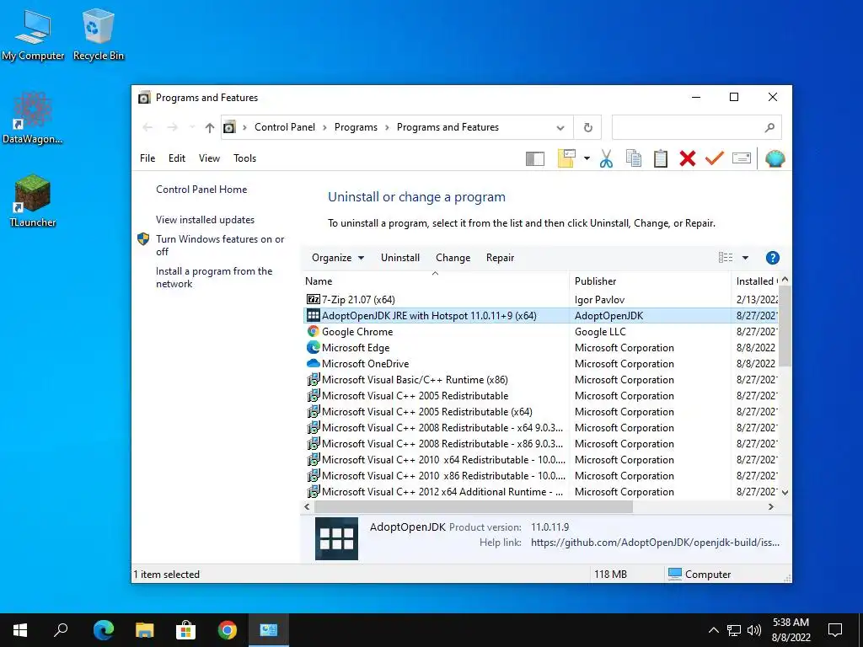Select 7-Zip 21.07 (x64) entry

pyautogui.click(x=540, y=300)
